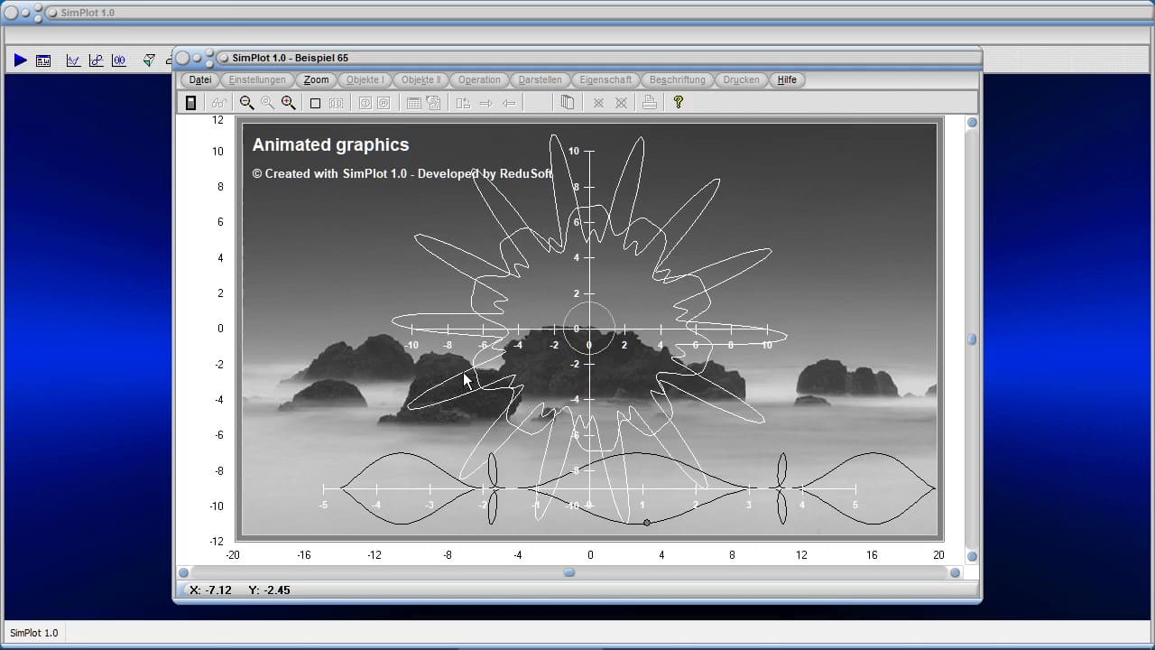Click the printer icon in toolbar
Viewport: 1155px width, 650px height.
coord(649,103)
